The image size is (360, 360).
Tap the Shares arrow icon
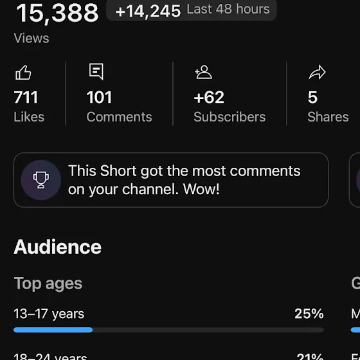318,72
